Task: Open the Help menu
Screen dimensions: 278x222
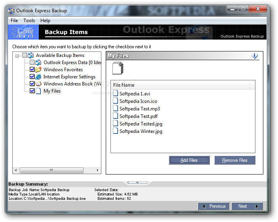Action: point(45,21)
